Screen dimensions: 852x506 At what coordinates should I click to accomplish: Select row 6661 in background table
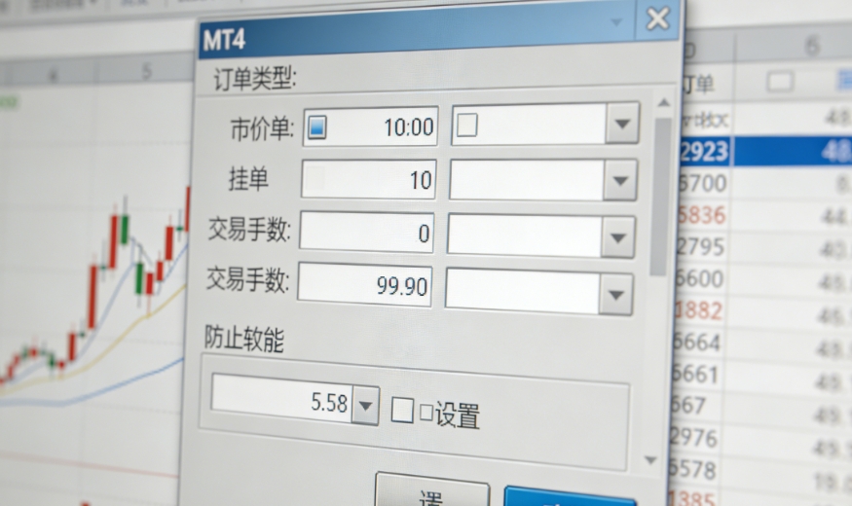click(x=695, y=374)
